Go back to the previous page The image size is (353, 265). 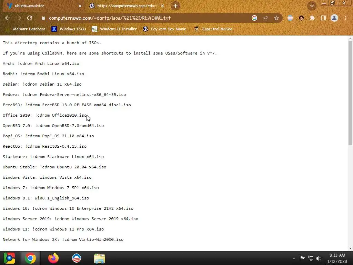coord(8,18)
